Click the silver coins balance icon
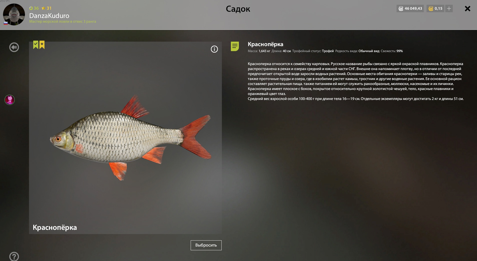 point(401,8)
